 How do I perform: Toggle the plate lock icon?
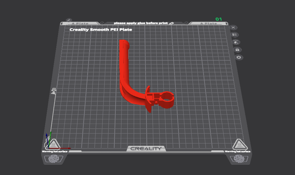[x=237, y=50]
